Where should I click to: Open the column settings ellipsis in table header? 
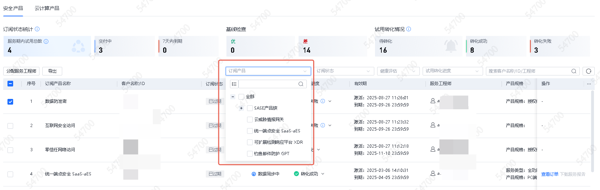pyautogui.click(x=589, y=84)
